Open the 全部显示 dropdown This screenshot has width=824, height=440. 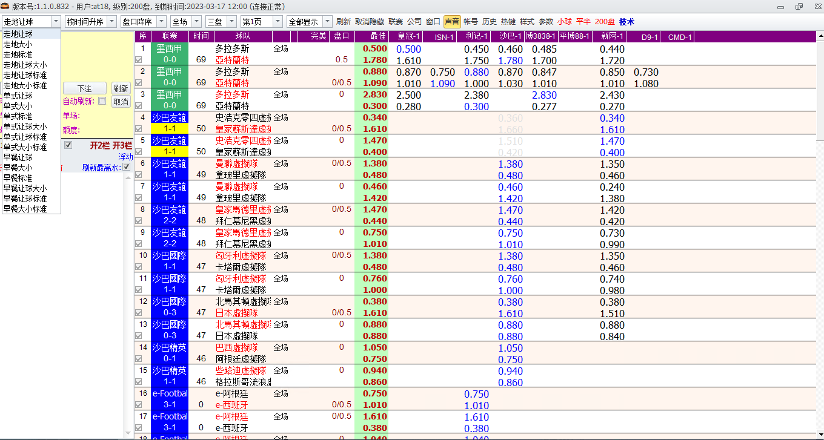328,22
